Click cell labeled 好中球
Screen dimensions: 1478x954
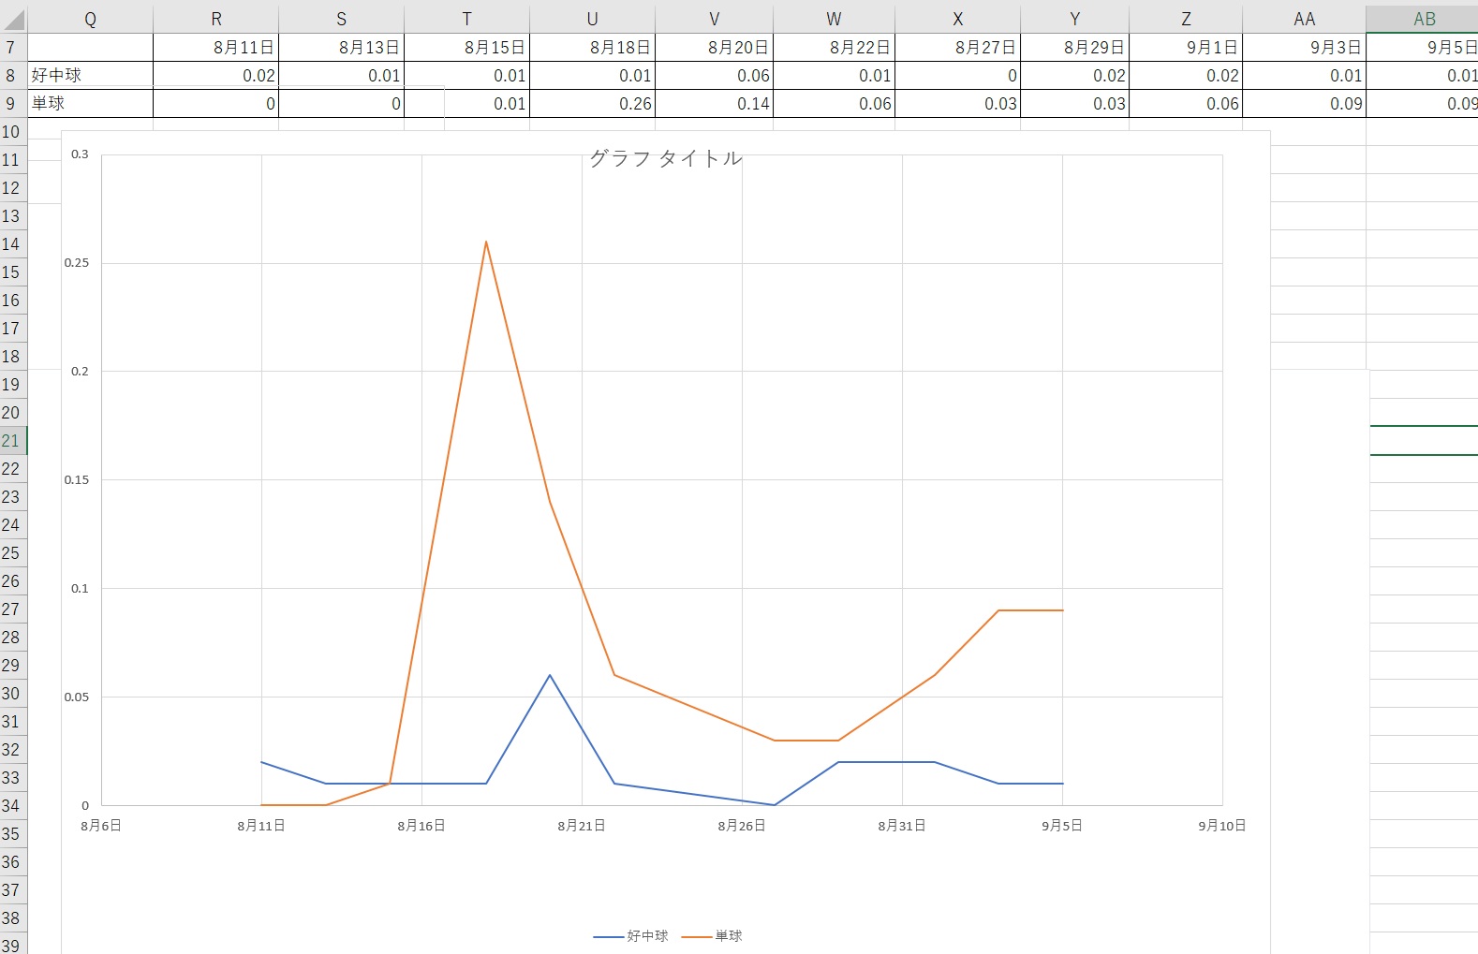[x=90, y=76]
